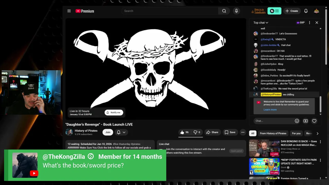Click the chat messages scrollbar
The image size is (329, 185).
click(x=320, y=105)
